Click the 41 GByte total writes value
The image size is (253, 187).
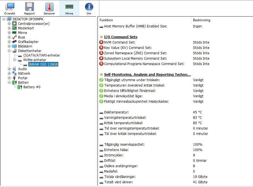click(200, 182)
